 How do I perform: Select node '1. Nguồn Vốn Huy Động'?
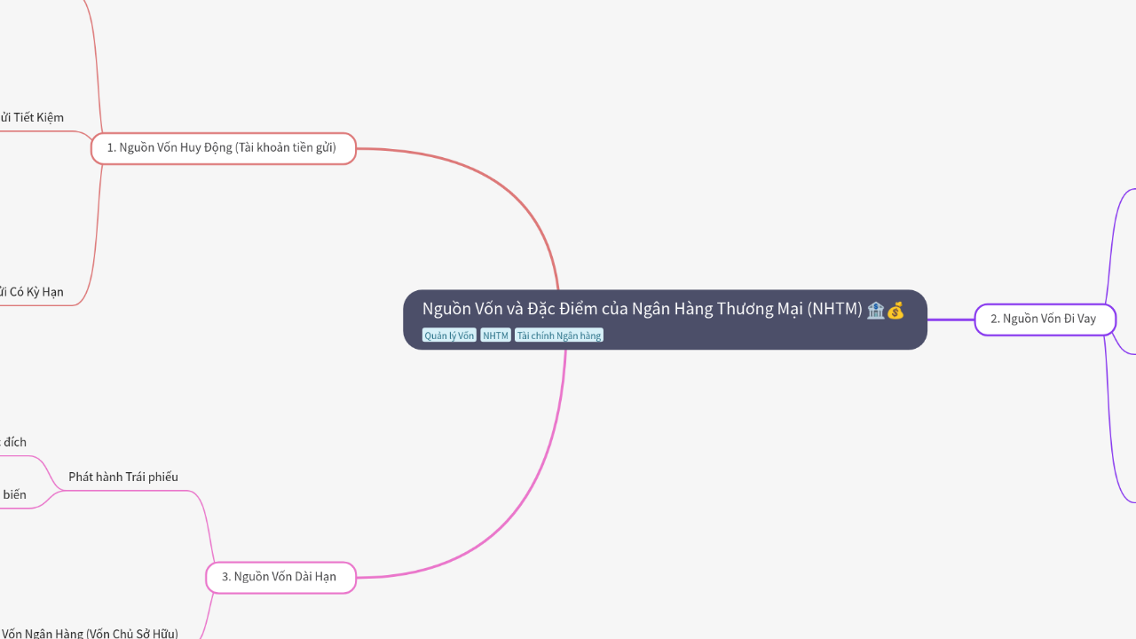[223, 147]
